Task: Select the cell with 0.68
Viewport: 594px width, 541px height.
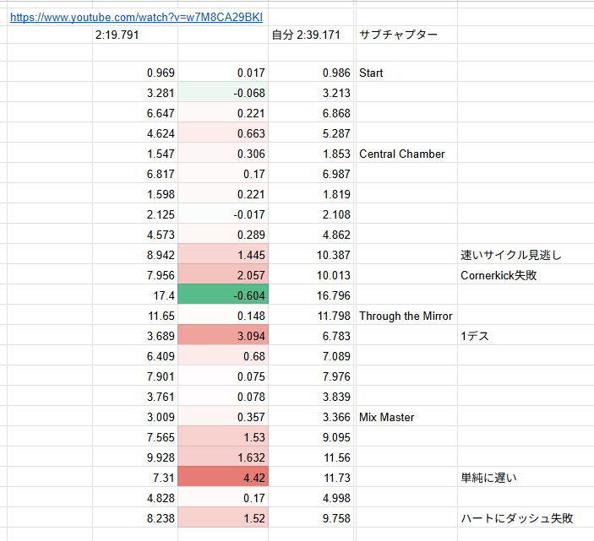Action: (223, 356)
